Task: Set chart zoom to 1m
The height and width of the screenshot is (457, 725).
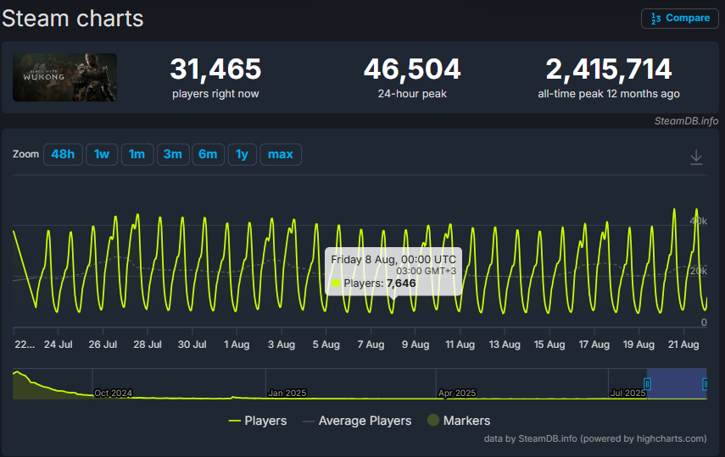Action: pos(137,154)
